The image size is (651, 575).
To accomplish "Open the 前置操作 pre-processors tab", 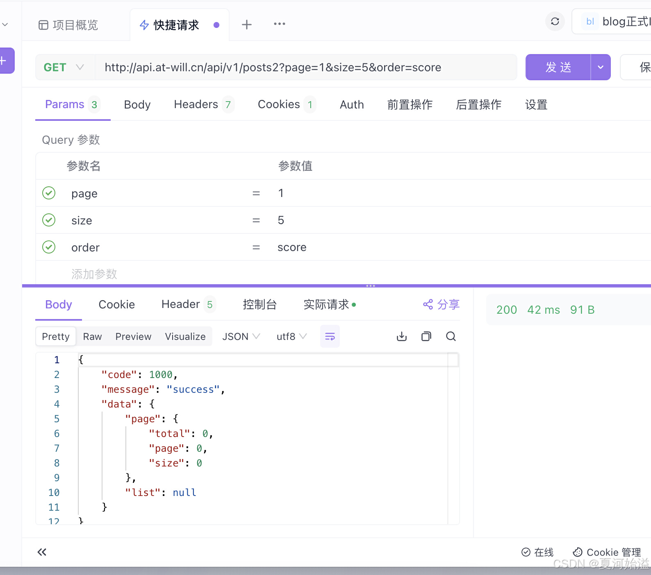I will coord(410,104).
